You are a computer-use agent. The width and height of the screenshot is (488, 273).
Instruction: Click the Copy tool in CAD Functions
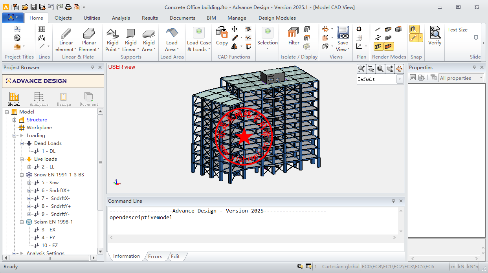222,36
